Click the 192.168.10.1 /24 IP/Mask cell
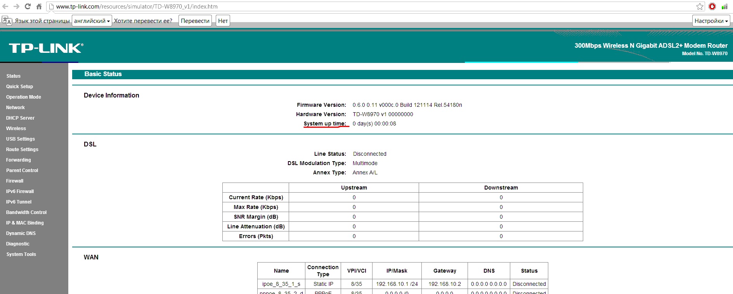This screenshot has width=733, height=294. point(397,284)
